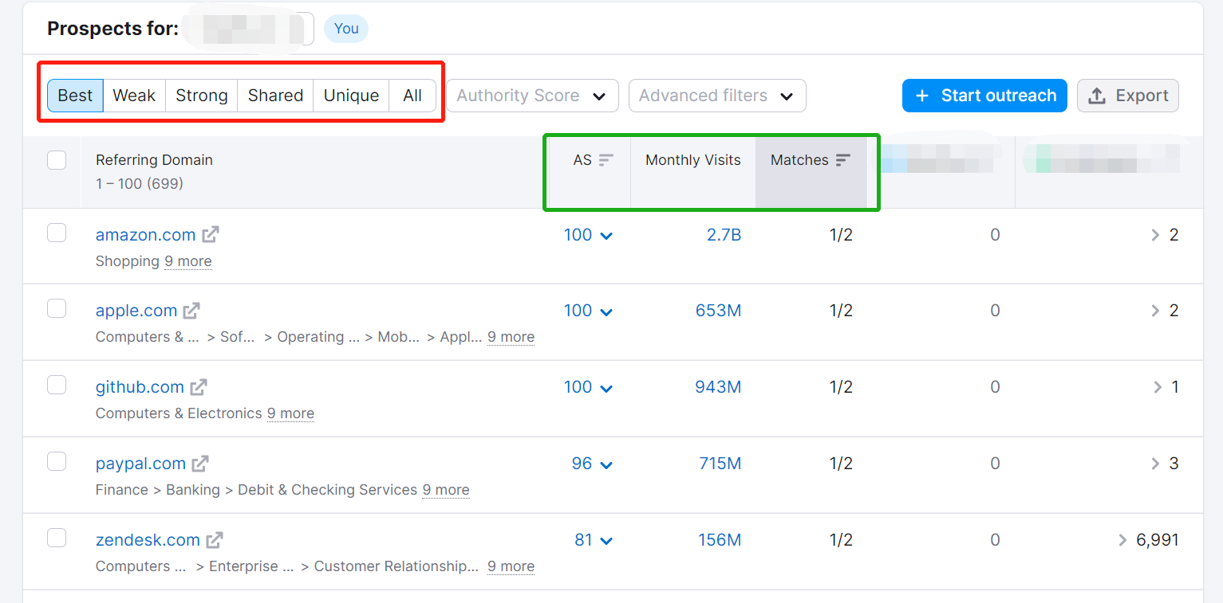Check the amazon.com row checkbox
1223x603 pixels.
[57, 233]
